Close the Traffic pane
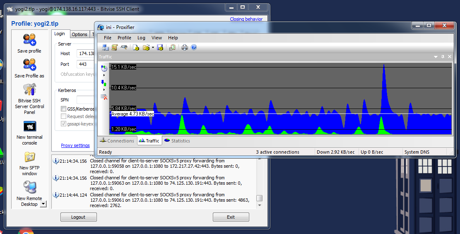460x234 pixels. click(x=450, y=57)
